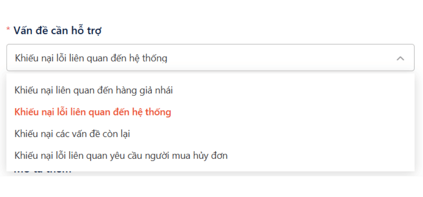The image size is (423, 197).
Task: Click the selected value text in the dropdown field
Action: point(91,58)
